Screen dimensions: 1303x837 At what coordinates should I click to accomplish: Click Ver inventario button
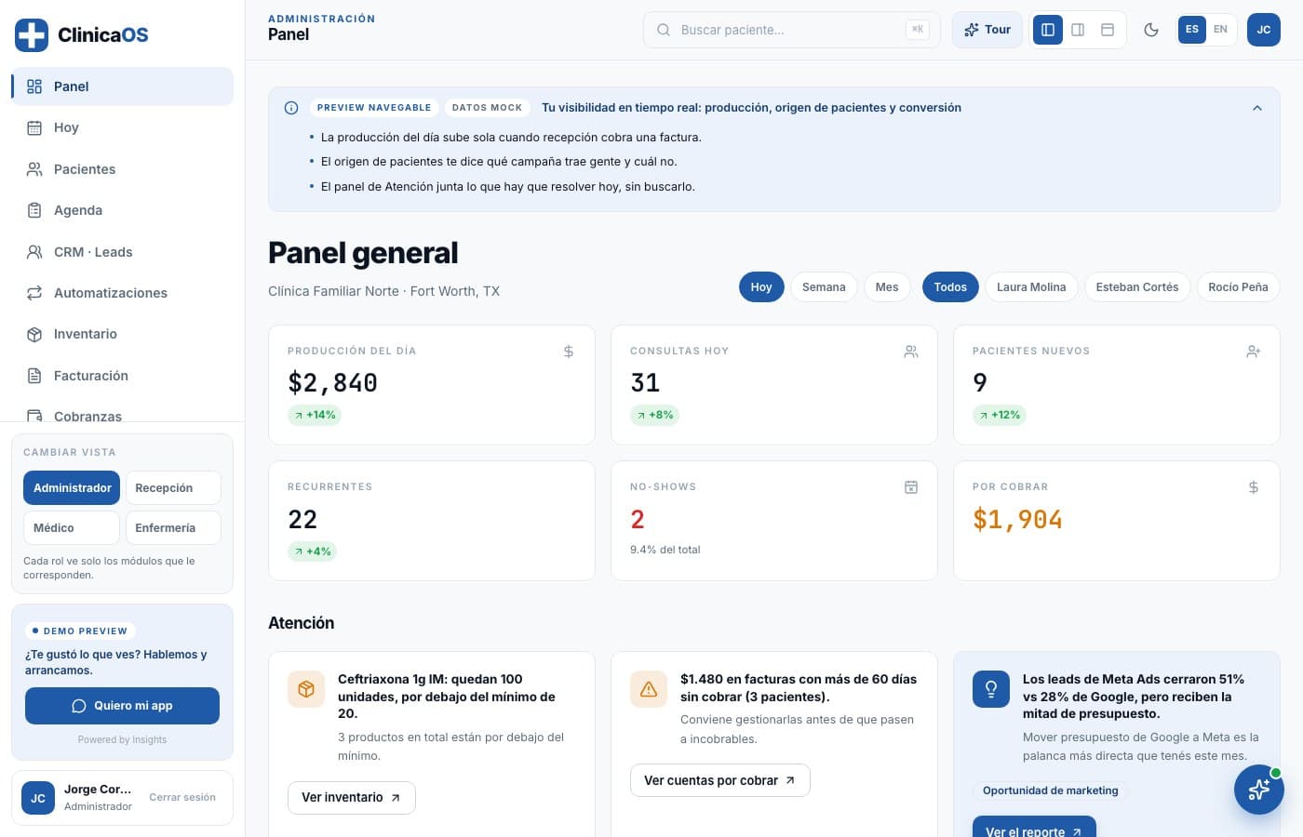pos(352,798)
